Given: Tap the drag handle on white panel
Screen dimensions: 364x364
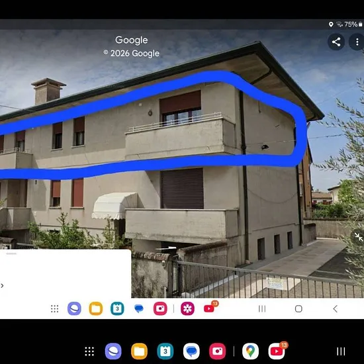Looking at the screenshot, I should pos(11,253).
